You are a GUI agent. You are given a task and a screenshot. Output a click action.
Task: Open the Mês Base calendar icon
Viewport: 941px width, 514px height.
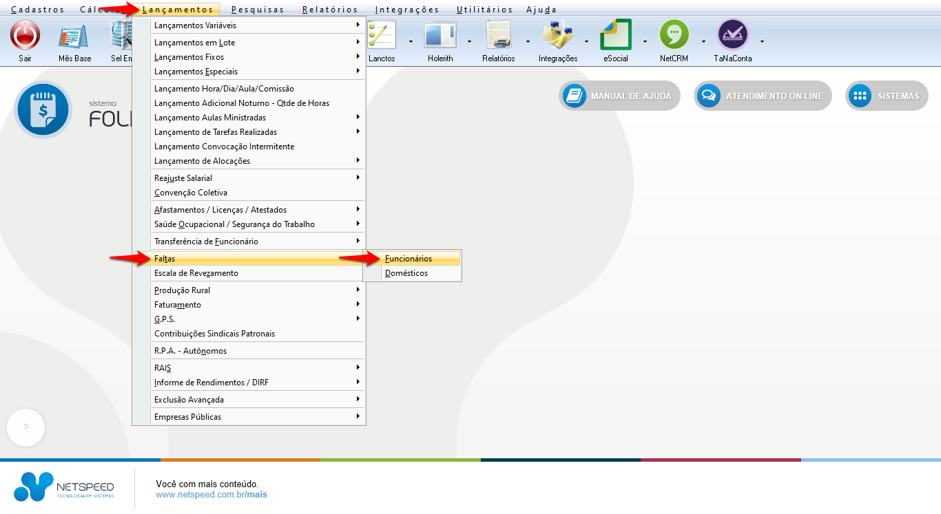coord(74,35)
